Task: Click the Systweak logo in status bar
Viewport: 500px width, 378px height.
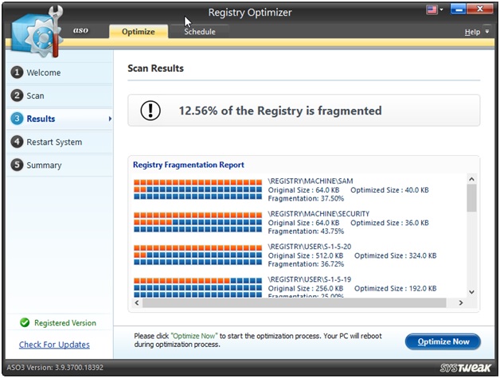Action: point(465,368)
